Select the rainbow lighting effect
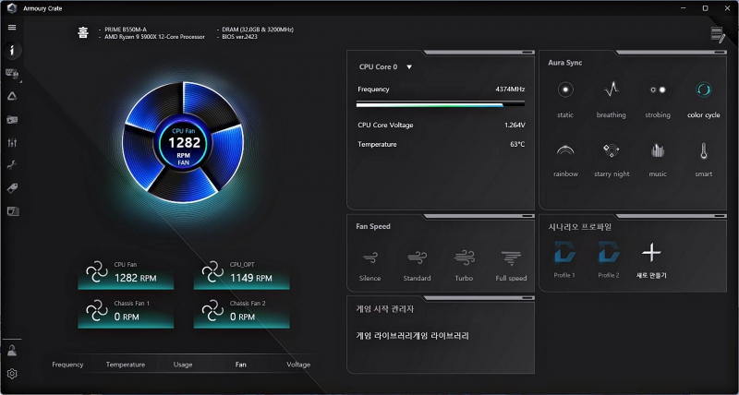Viewport: 739px width, 395px height. (x=565, y=150)
